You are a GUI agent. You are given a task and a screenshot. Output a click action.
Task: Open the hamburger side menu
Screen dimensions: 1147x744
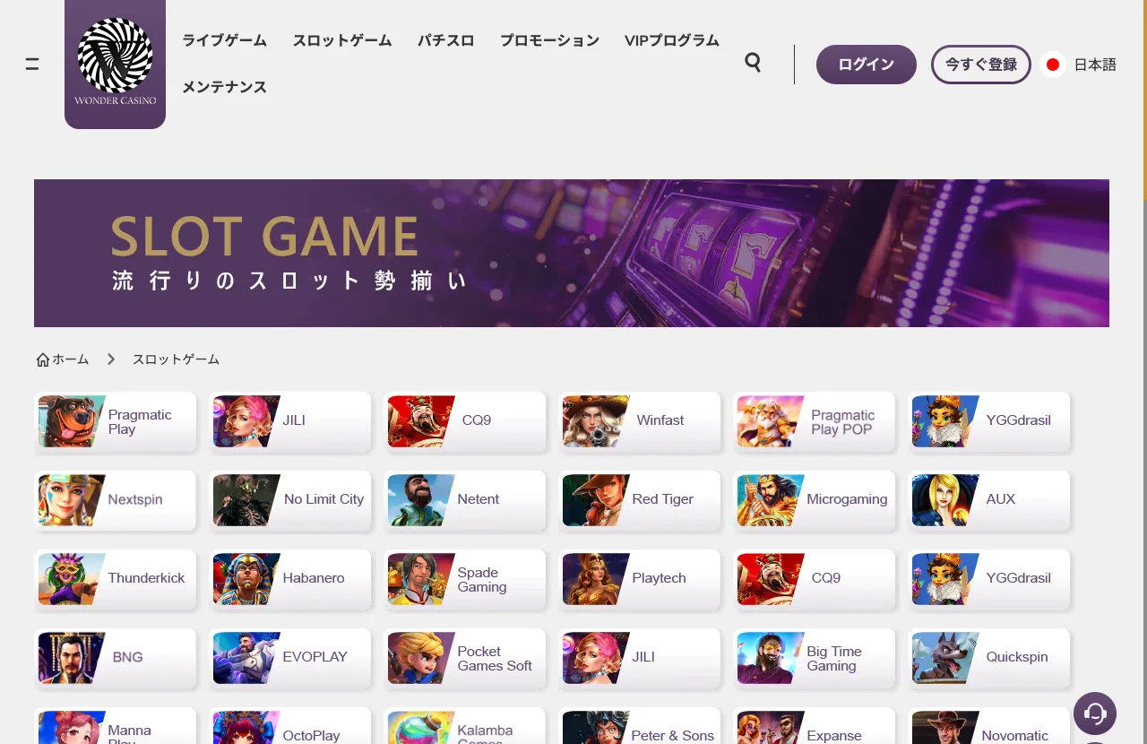point(32,65)
